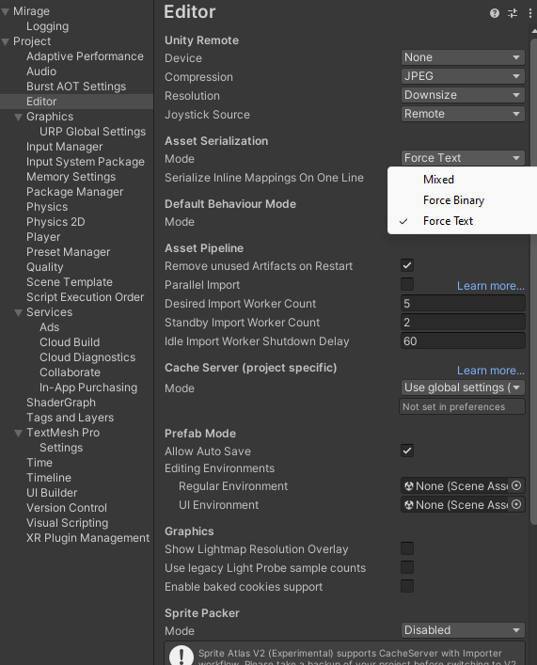This screenshot has width=537, height=665.
Task: Open the three-dot options menu
Action: [x=530, y=13]
